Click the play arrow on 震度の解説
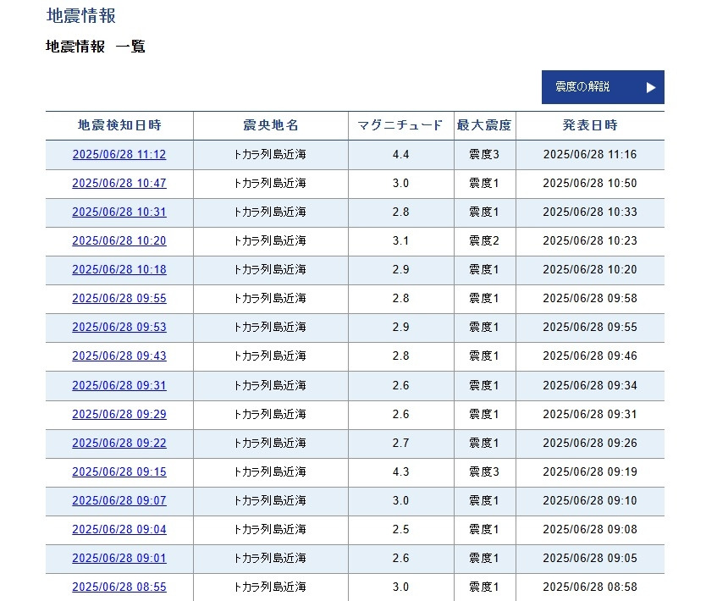 (x=651, y=87)
